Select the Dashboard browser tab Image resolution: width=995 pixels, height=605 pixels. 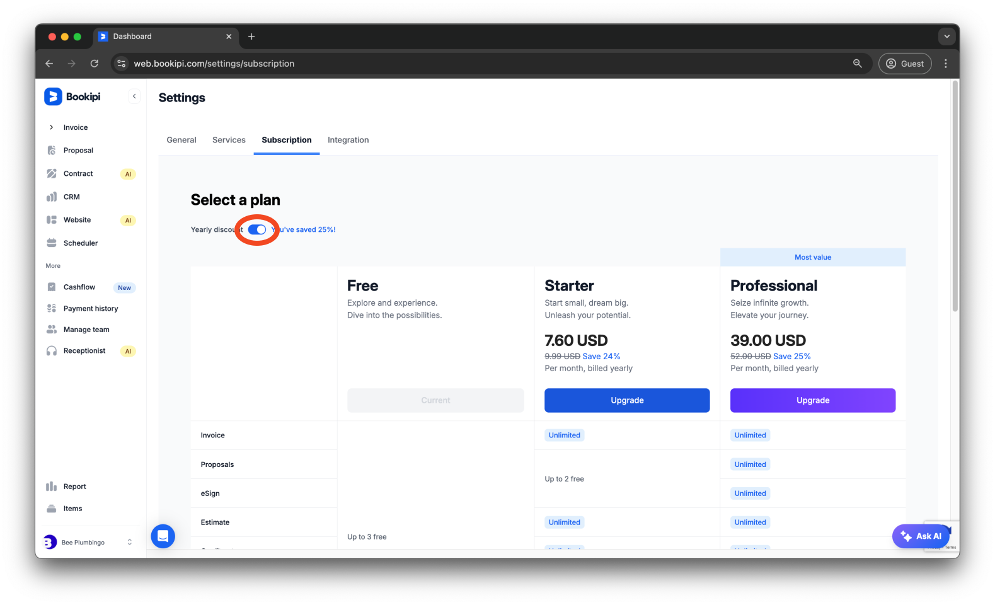point(166,37)
